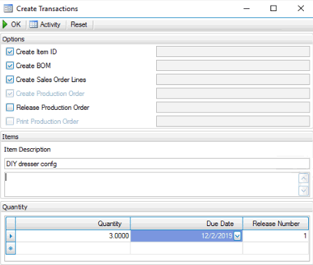Image resolution: width=313 pixels, height=265 pixels.
Task: Click the field beside Release Production Order
Action: coord(233,107)
